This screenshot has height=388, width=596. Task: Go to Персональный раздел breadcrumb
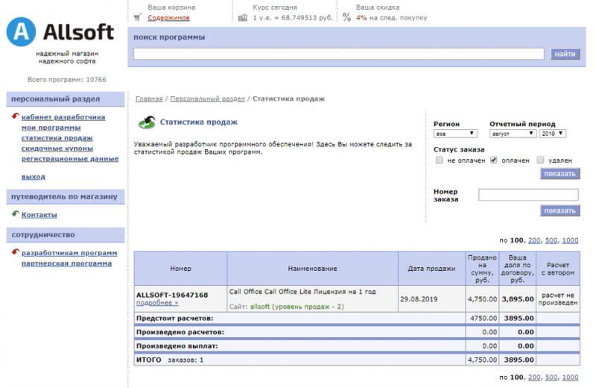point(208,98)
